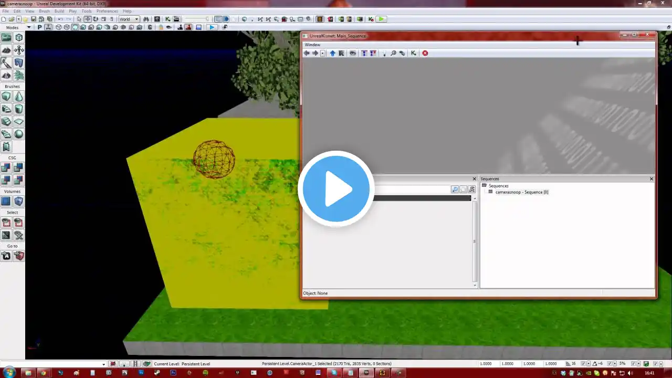Click the light bulb icon in Kismet toolbar
Image resolution: width=672 pixels, height=378 pixels.
coord(384,53)
